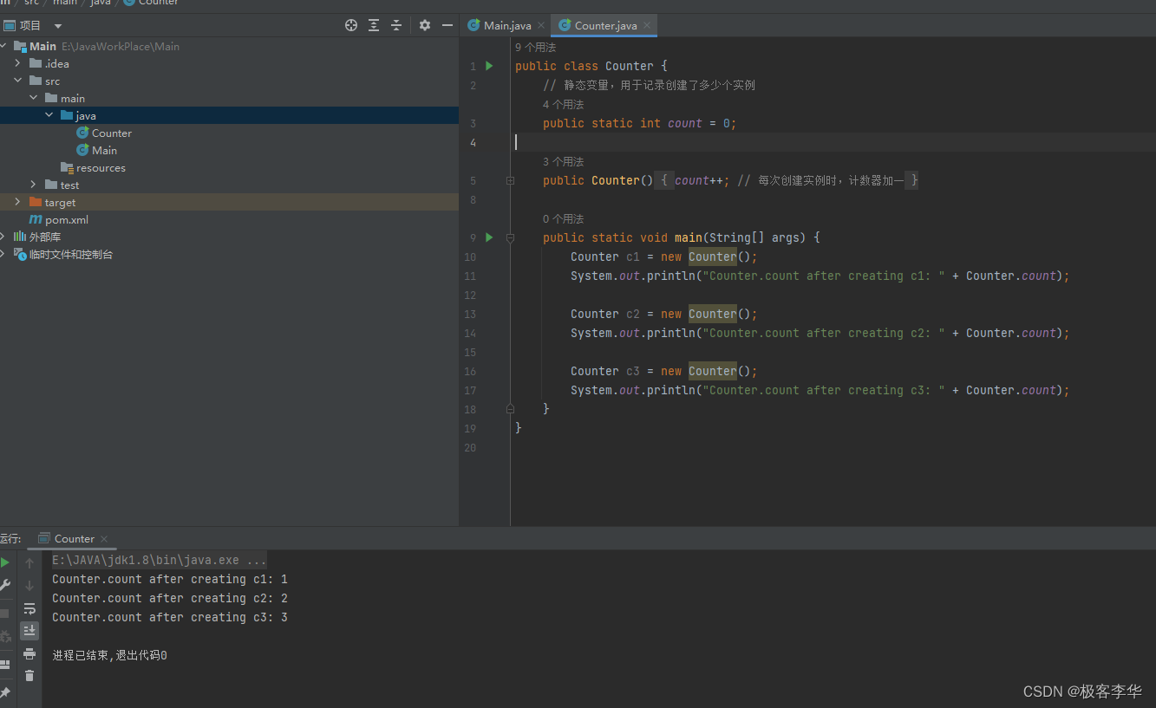Toggle soft-wrap in run console

tap(29, 608)
